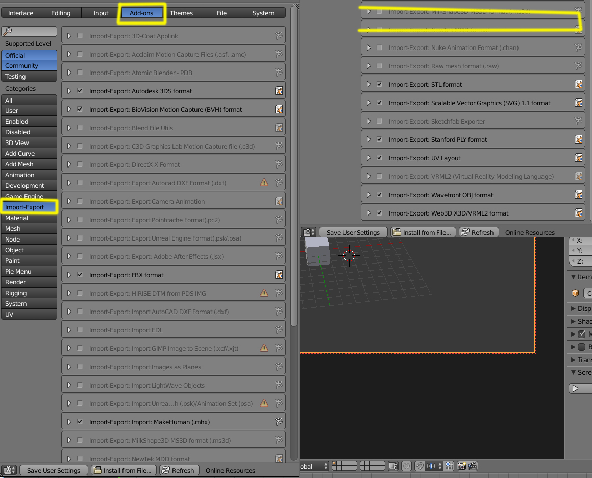Screen dimensions: 592x478
Task: Toggle the Testing supported level filter
Action: coord(29,76)
